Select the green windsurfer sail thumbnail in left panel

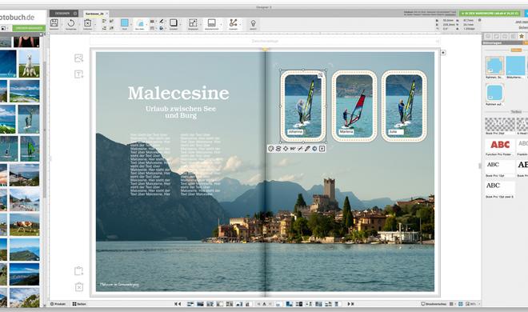click(30, 149)
